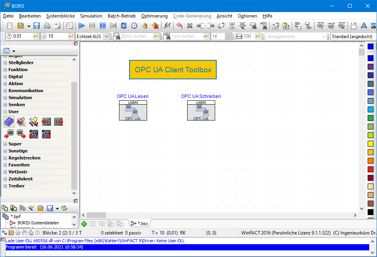Click the ABC binoculars icon beside Text suchen
377x257 pixels.
pyautogui.click(x=167, y=36)
